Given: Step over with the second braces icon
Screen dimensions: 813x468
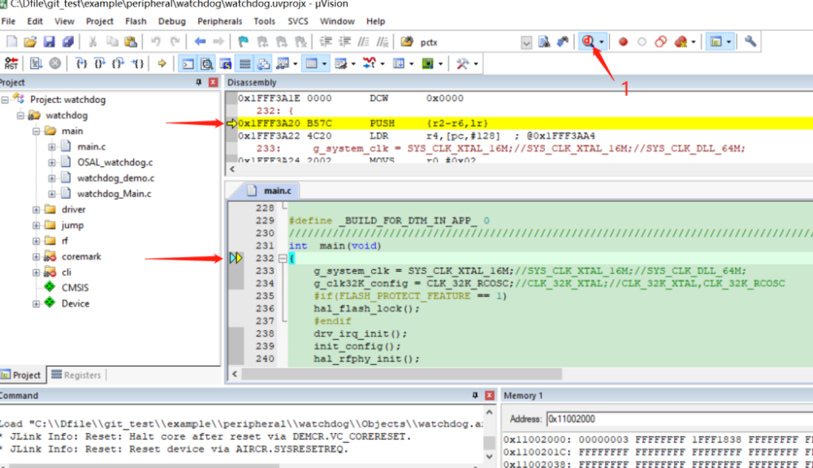Looking at the screenshot, I should [100, 64].
